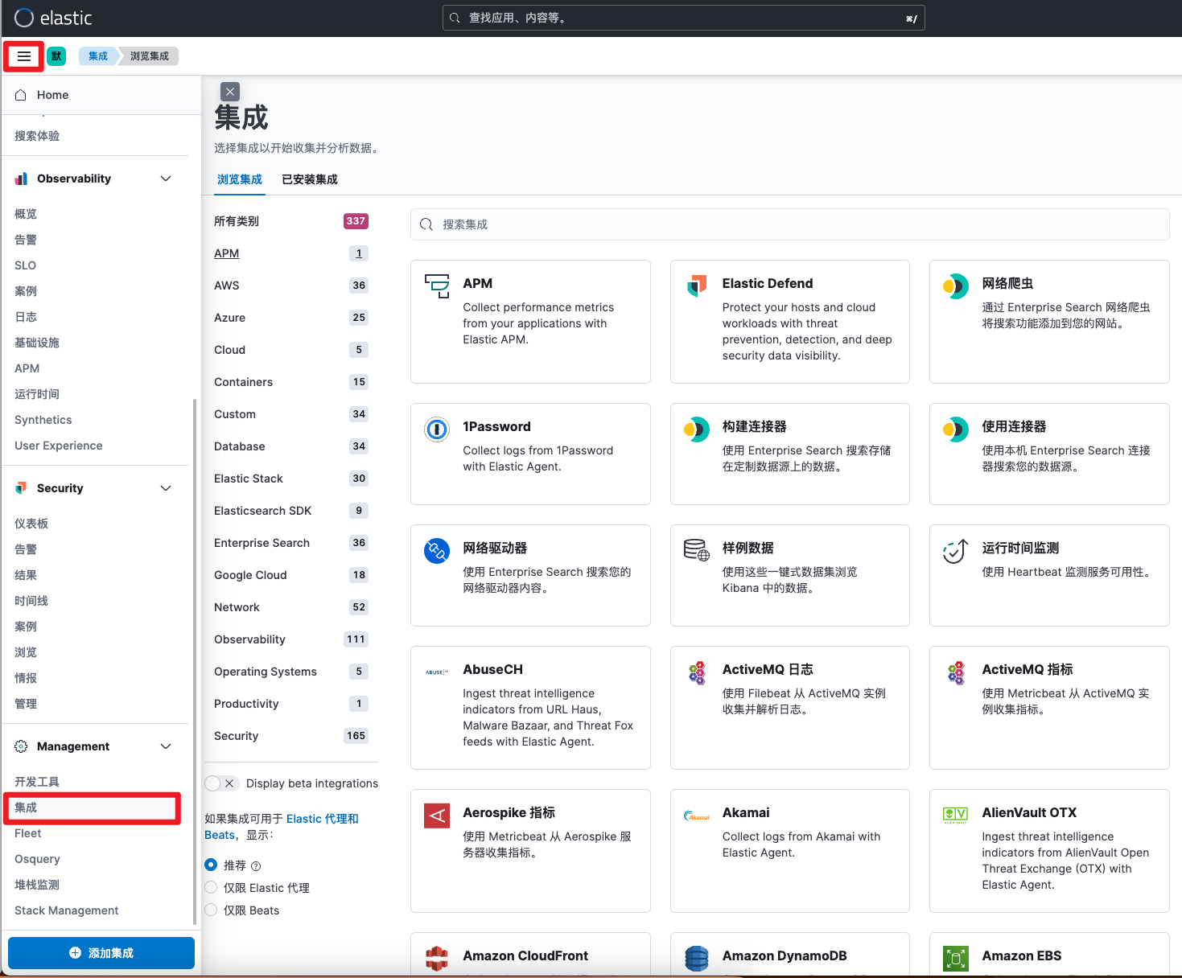The height and width of the screenshot is (978, 1182).
Task: Open User Experience in the sidebar
Action: point(59,446)
